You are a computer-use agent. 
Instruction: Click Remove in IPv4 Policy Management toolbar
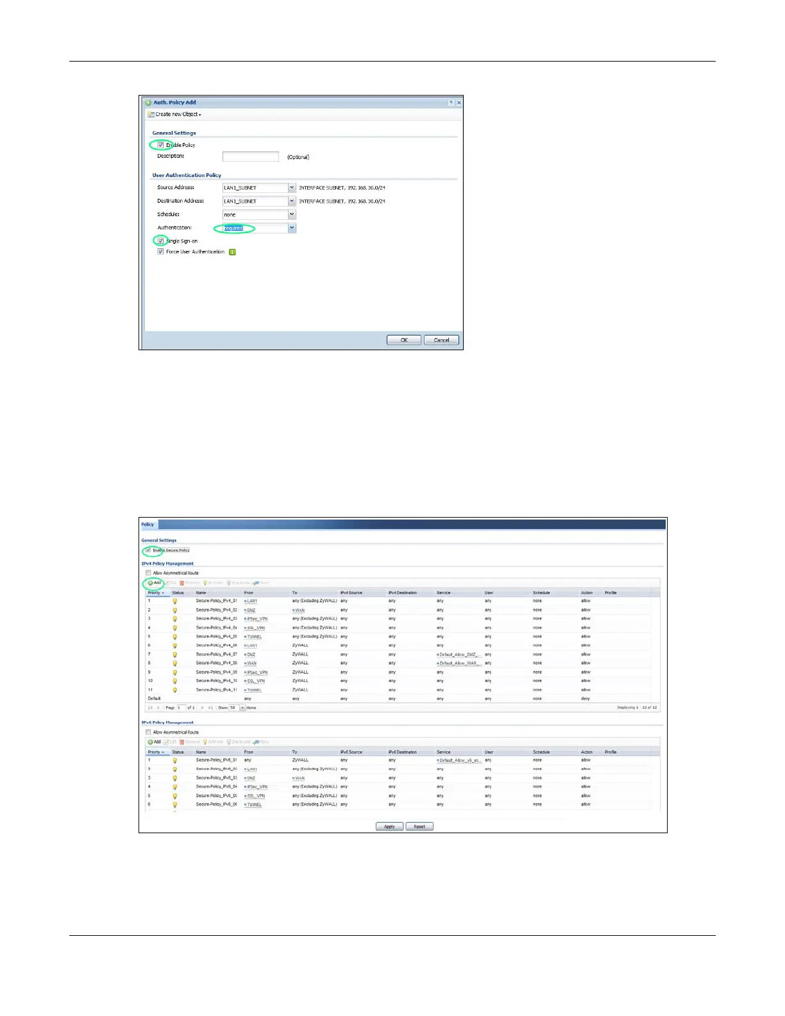(190, 583)
